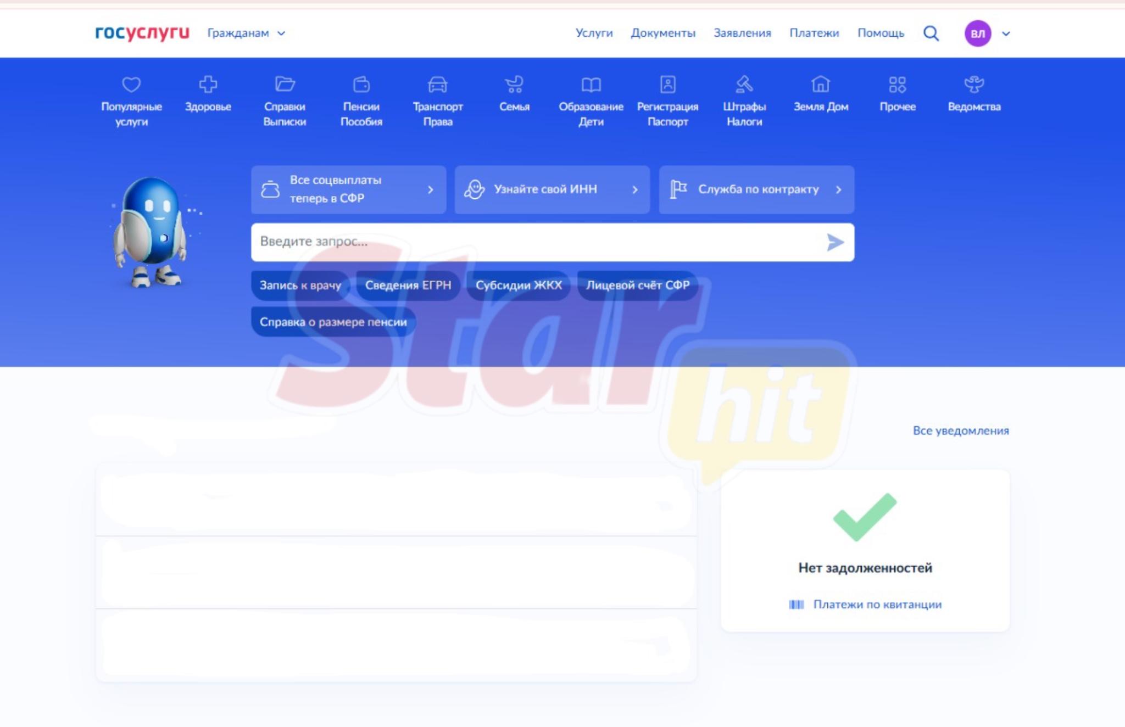
Task: Choose Субсидии ЖКХ suggestion
Action: coord(519,286)
